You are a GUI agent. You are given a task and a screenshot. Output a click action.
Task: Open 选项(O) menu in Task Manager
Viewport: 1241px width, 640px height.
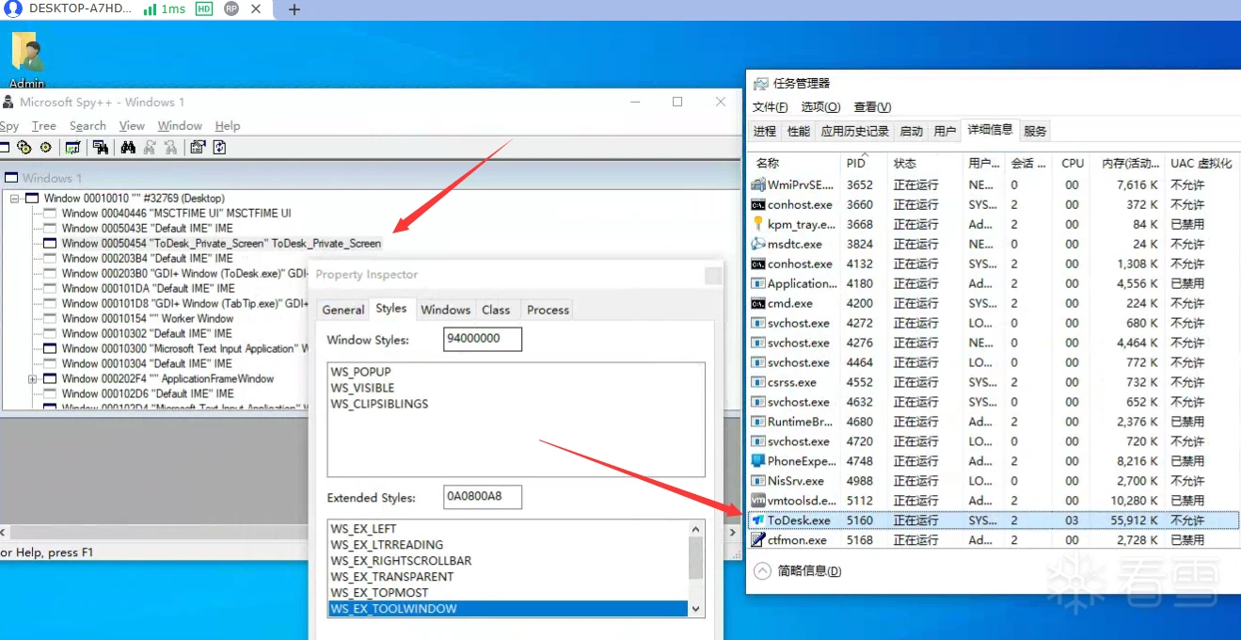pyautogui.click(x=820, y=107)
